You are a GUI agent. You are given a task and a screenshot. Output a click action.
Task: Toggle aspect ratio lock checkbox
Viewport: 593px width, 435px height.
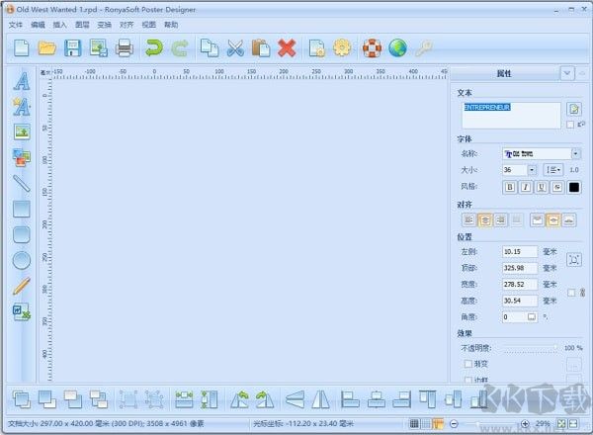tap(571, 293)
